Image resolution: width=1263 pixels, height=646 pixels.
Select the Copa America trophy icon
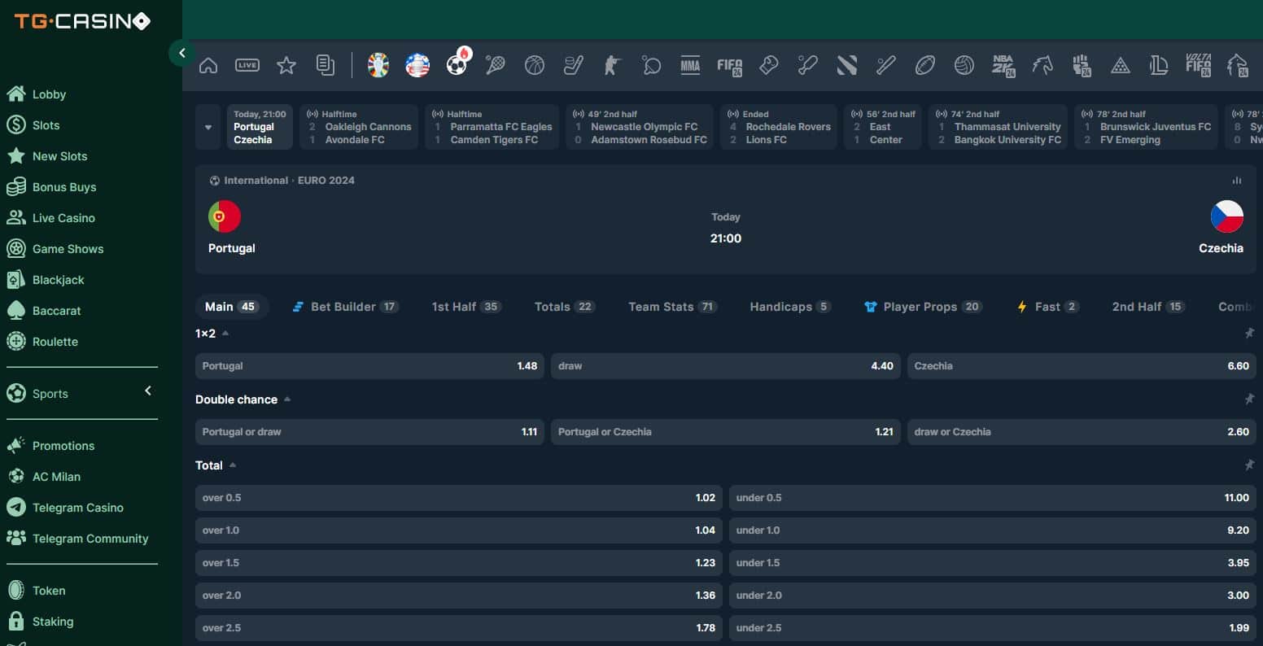click(417, 65)
